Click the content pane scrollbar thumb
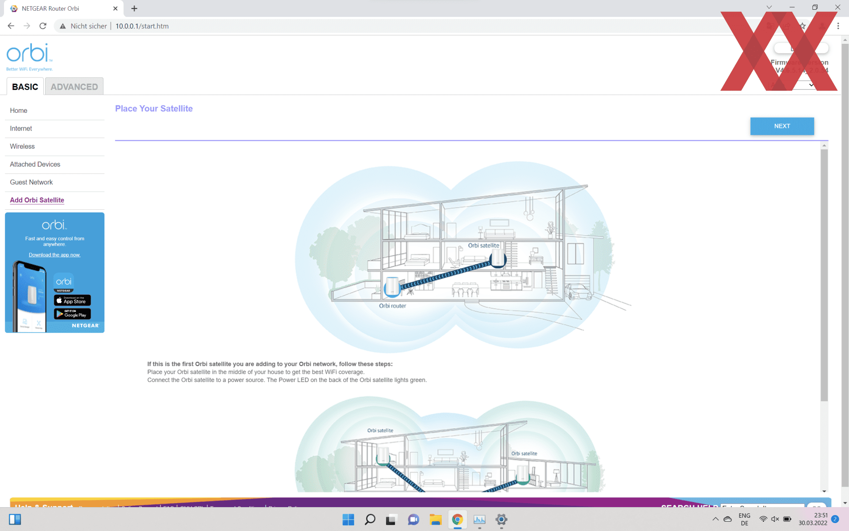This screenshot has height=531, width=849. tap(824, 275)
